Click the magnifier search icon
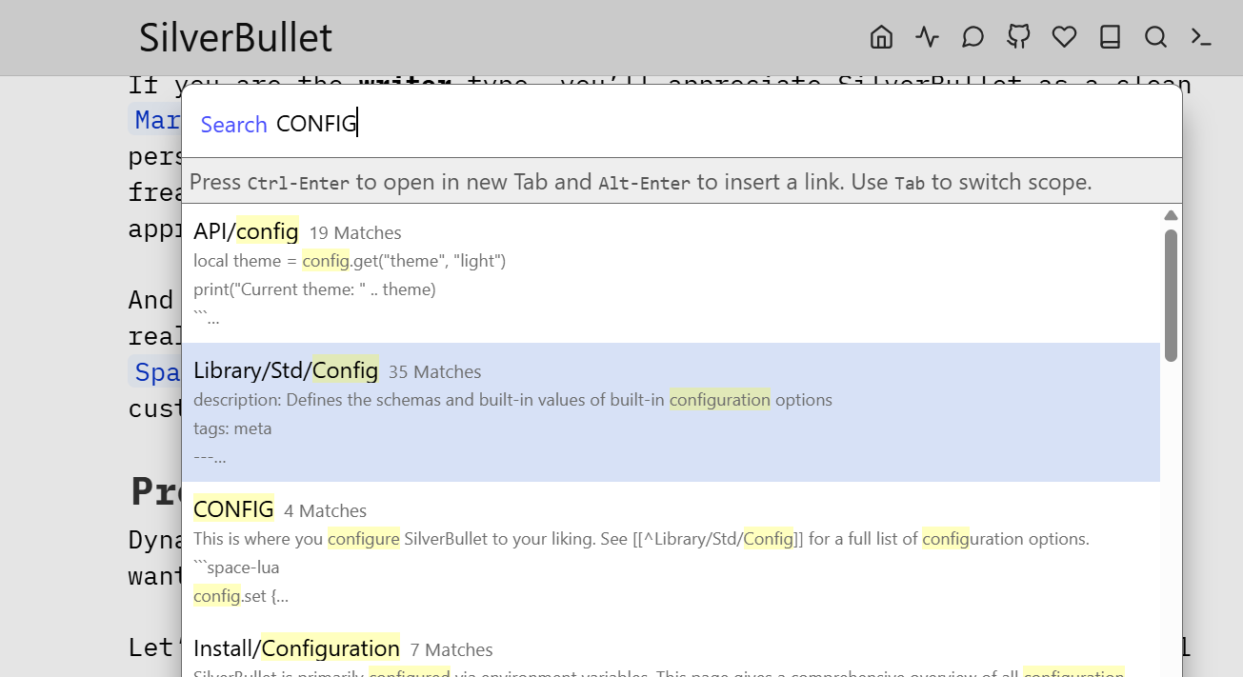The width and height of the screenshot is (1243, 677). pos(1155,37)
